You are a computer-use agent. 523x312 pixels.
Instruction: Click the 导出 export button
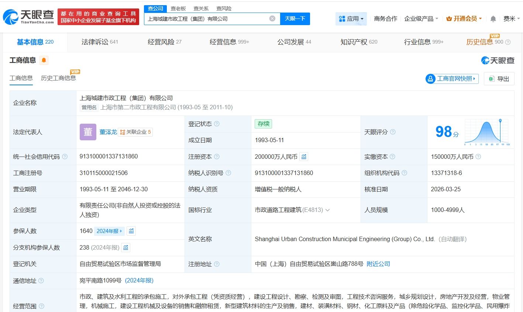[499, 79]
